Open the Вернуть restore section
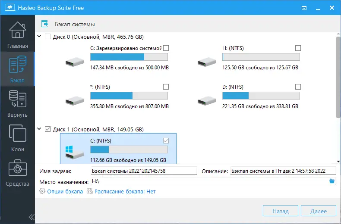 click(x=17, y=103)
